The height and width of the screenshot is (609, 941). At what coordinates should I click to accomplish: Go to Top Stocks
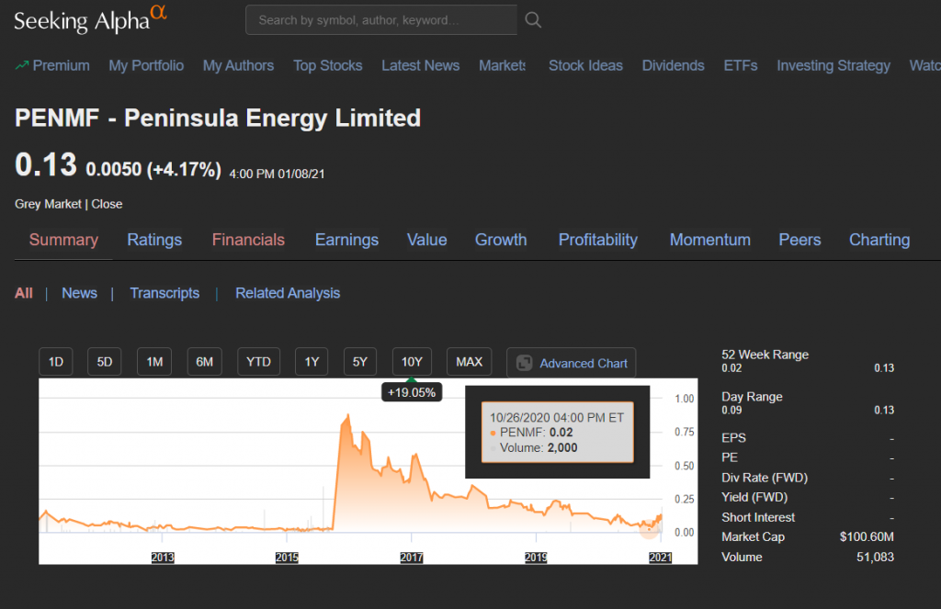[x=328, y=65]
